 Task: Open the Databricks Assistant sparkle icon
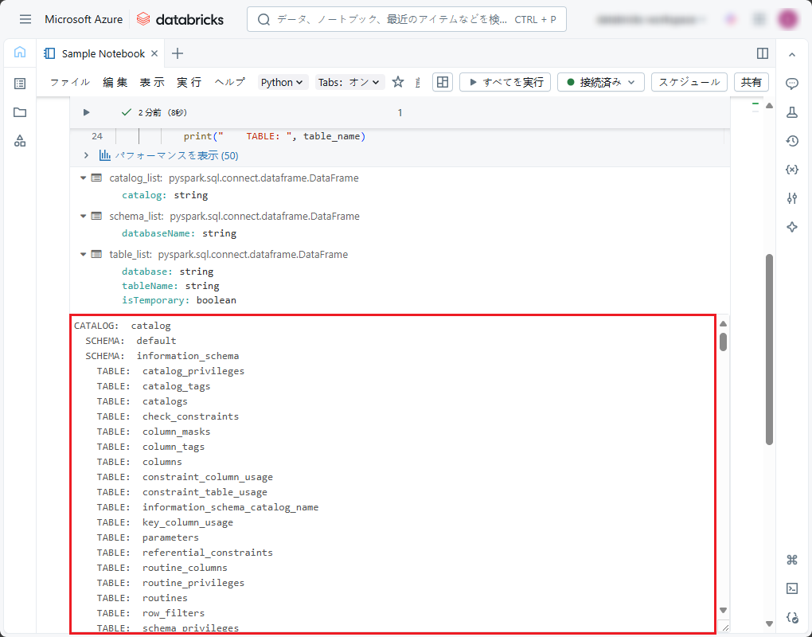pos(791,227)
